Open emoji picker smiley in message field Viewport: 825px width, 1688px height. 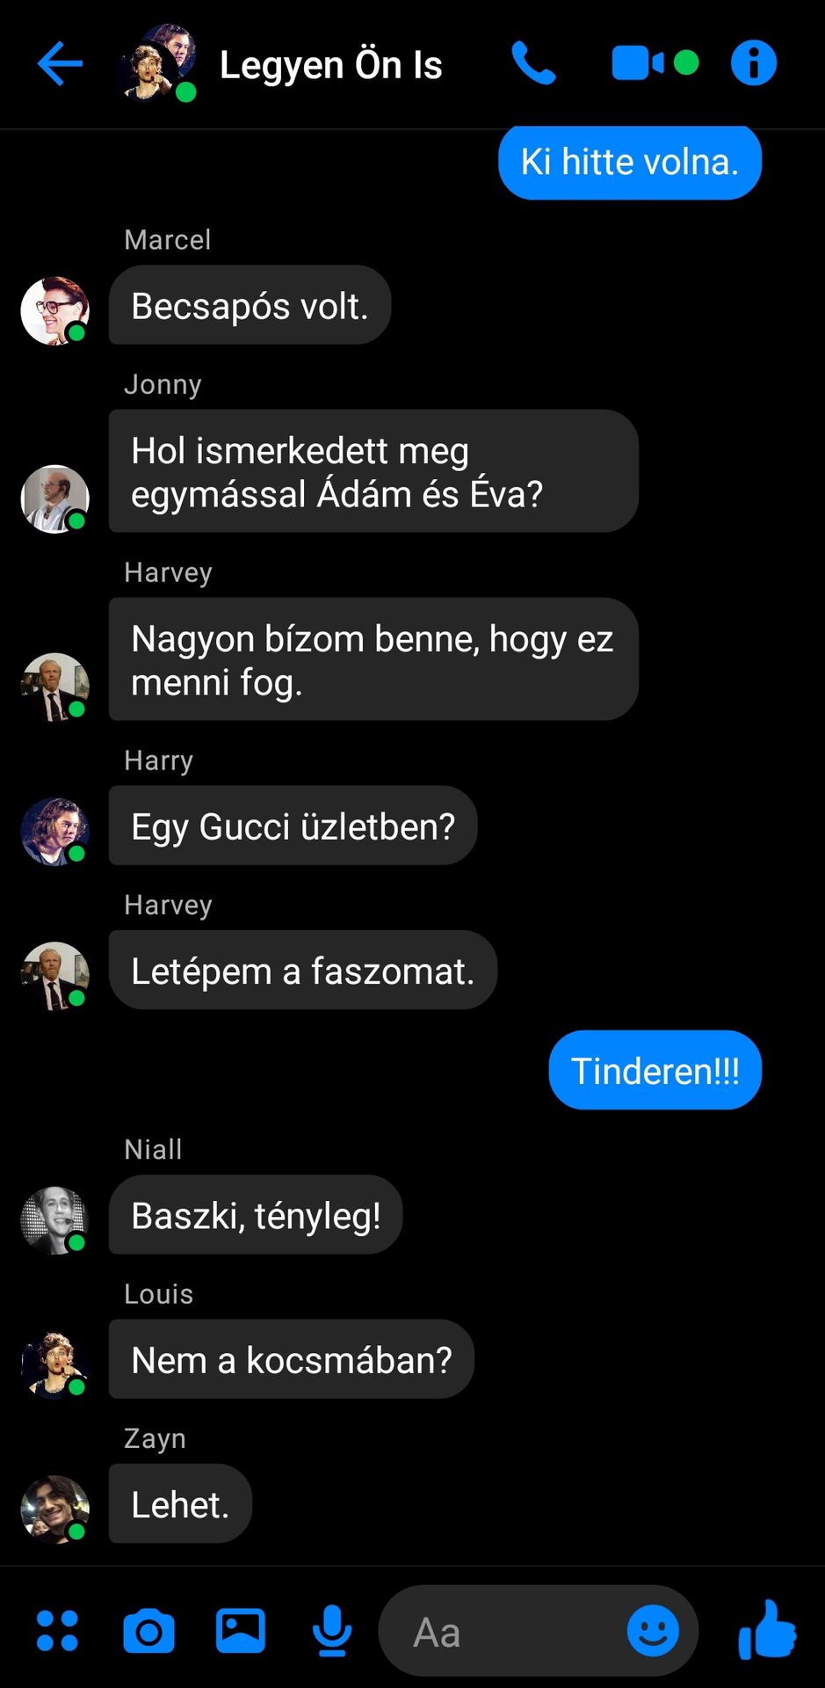tap(653, 1631)
